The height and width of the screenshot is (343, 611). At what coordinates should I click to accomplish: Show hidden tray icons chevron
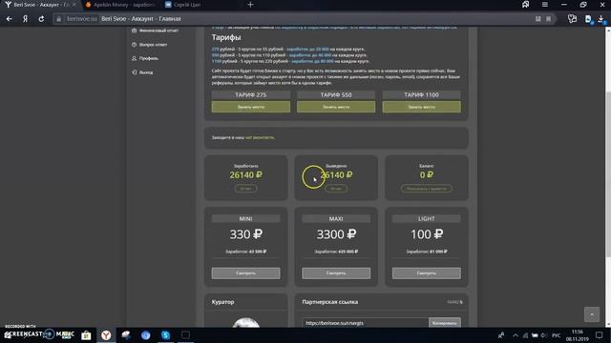pyautogui.click(x=516, y=335)
